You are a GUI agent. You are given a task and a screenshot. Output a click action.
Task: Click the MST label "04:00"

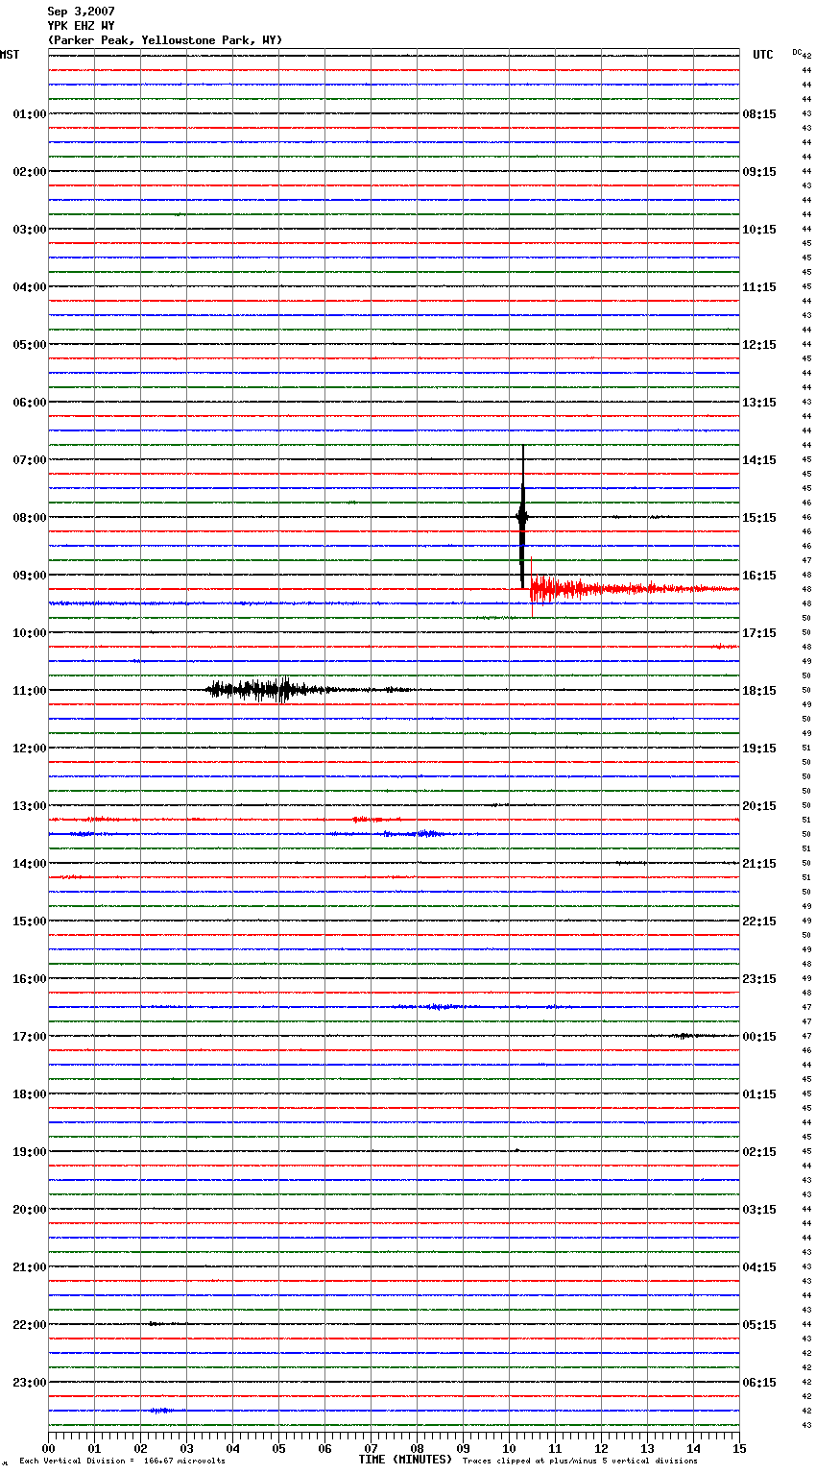[30, 287]
